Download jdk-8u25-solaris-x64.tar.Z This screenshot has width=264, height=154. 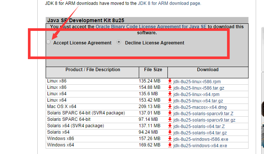199,127
